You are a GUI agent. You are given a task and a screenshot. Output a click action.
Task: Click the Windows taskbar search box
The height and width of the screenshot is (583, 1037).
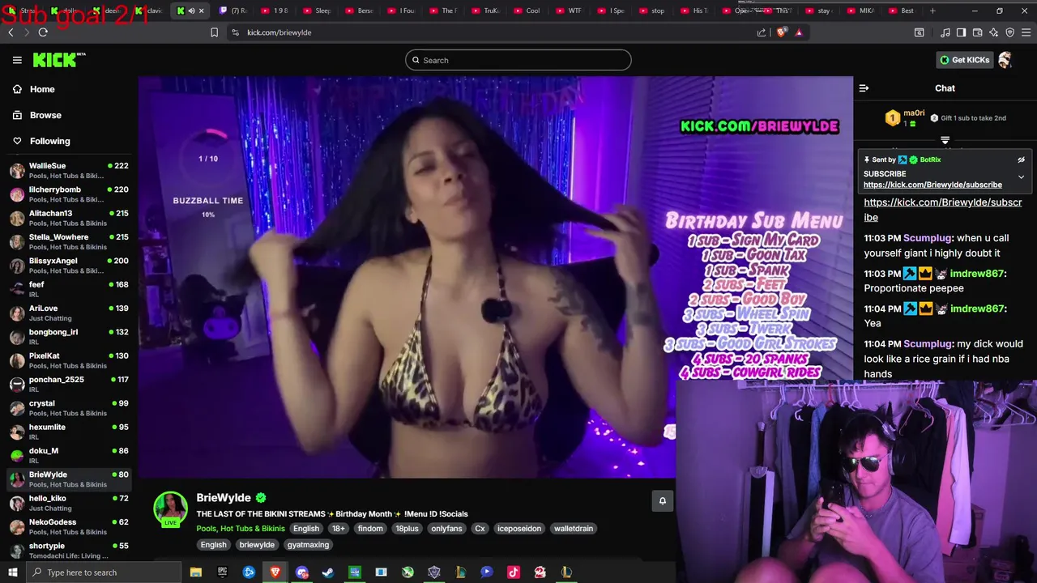tap(103, 572)
